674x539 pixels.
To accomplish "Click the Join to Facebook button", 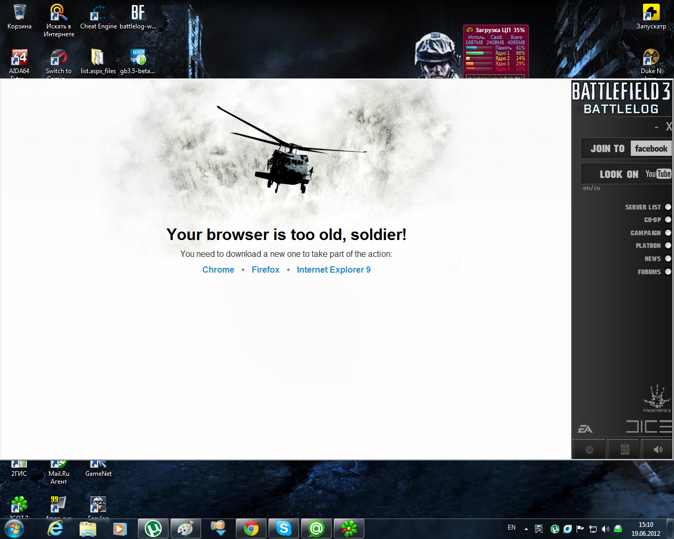I will tap(627, 148).
